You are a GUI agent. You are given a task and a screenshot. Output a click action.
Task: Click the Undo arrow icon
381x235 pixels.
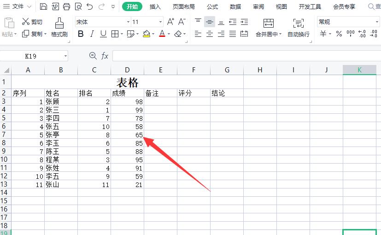coord(90,6)
